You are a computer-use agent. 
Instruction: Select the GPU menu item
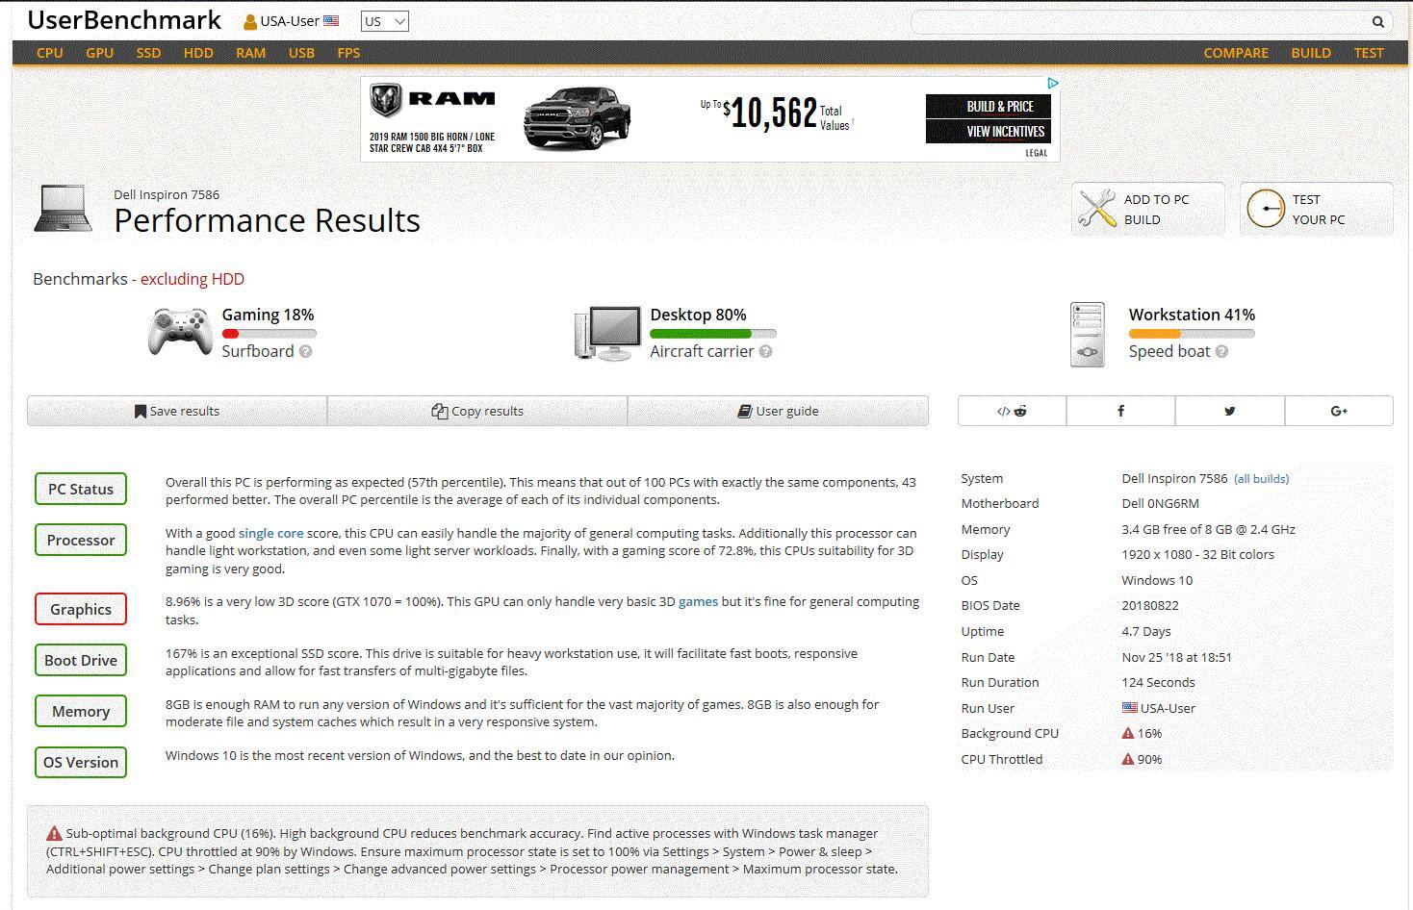99,53
